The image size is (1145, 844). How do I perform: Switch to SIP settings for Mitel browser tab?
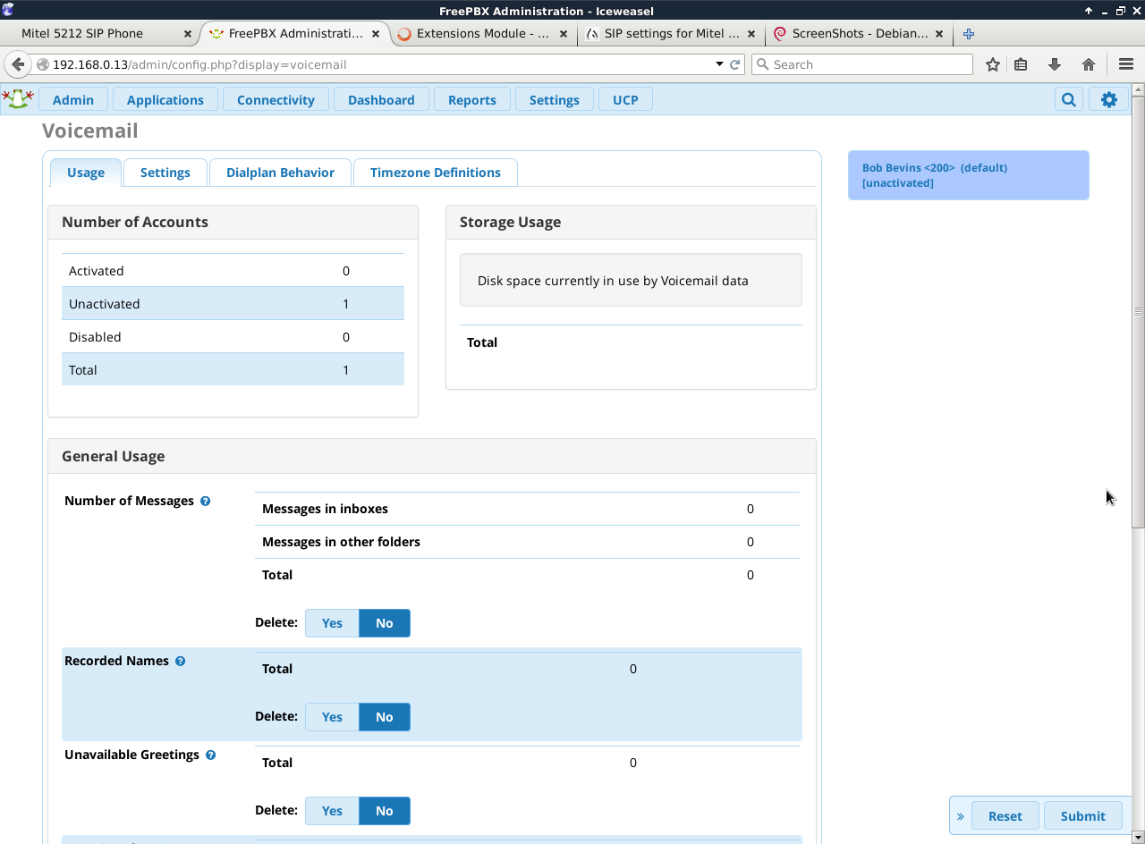tap(671, 33)
